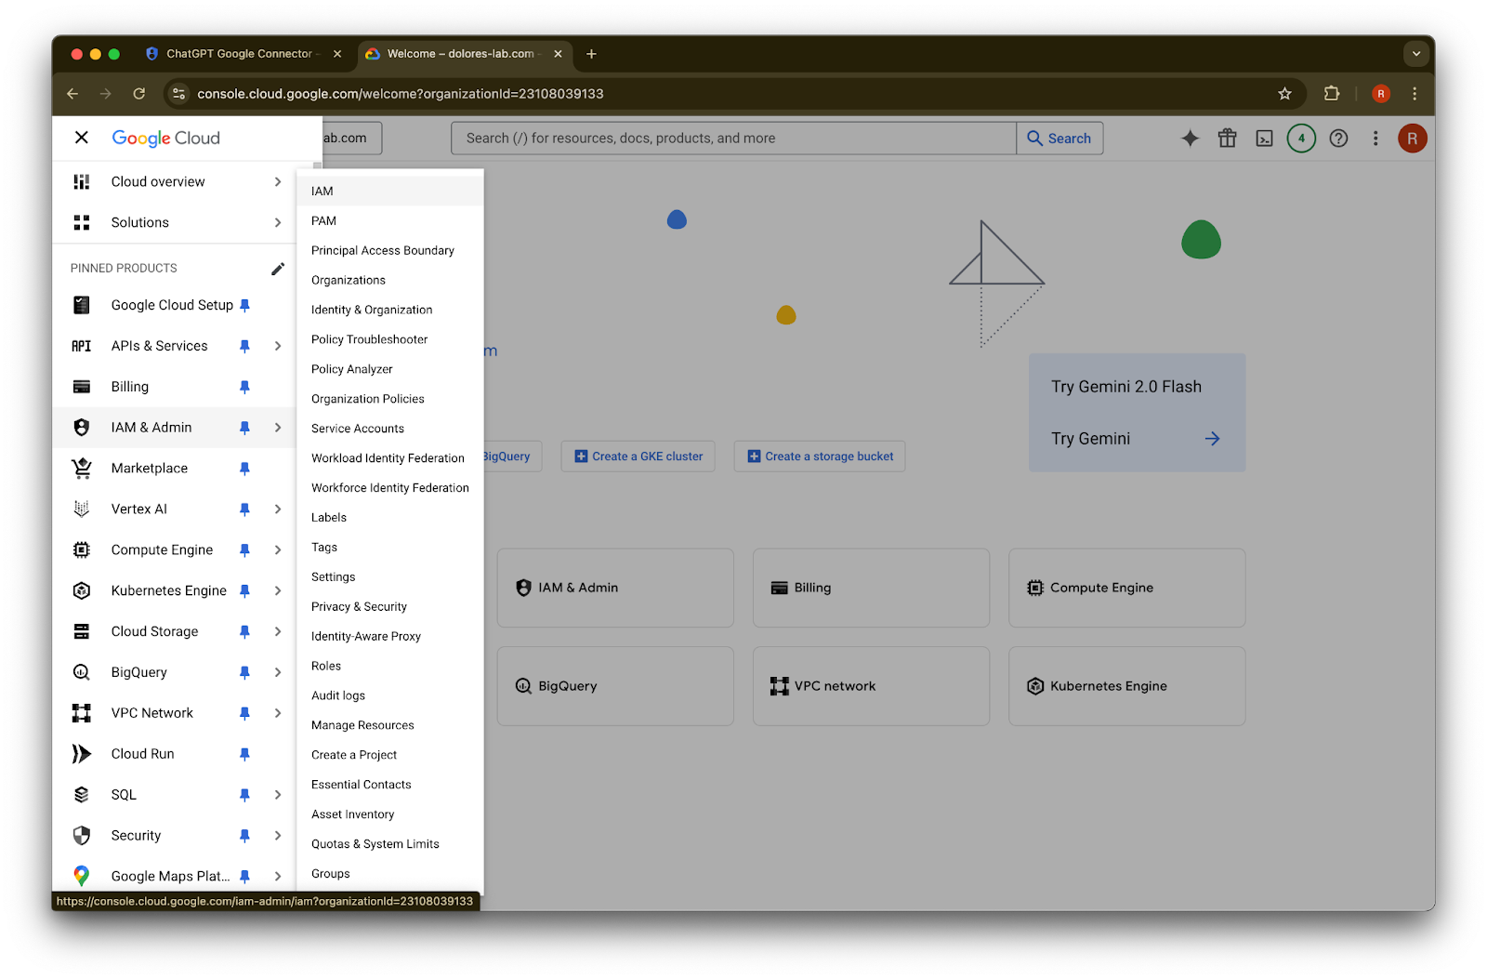The width and height of the screenshot is (1487, 979).
Task: Open the Chrome extensions puzzle icon
Action: pyautogui.click(x=1331, y=94)
